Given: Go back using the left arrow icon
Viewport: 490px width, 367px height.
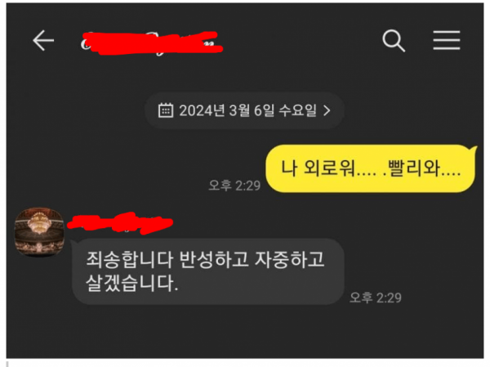Looking at the screenshot, I should click(43, 40).
